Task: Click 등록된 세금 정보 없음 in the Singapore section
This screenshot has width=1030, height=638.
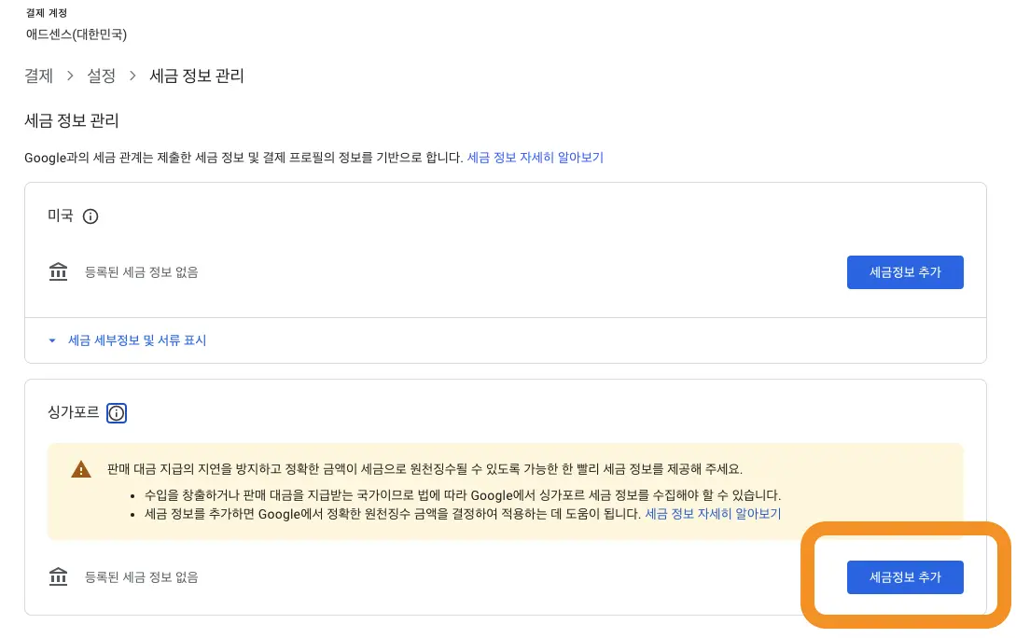Action: point(140,576)
